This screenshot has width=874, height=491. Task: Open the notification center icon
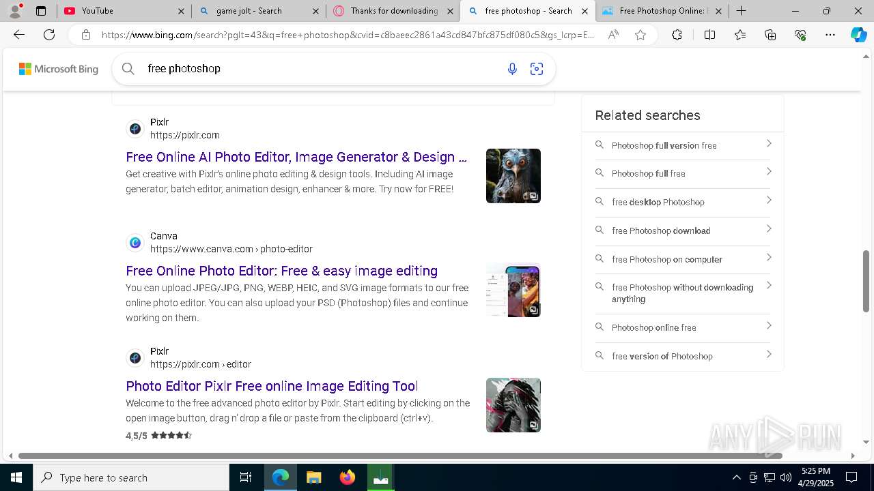tap(851, 477)
